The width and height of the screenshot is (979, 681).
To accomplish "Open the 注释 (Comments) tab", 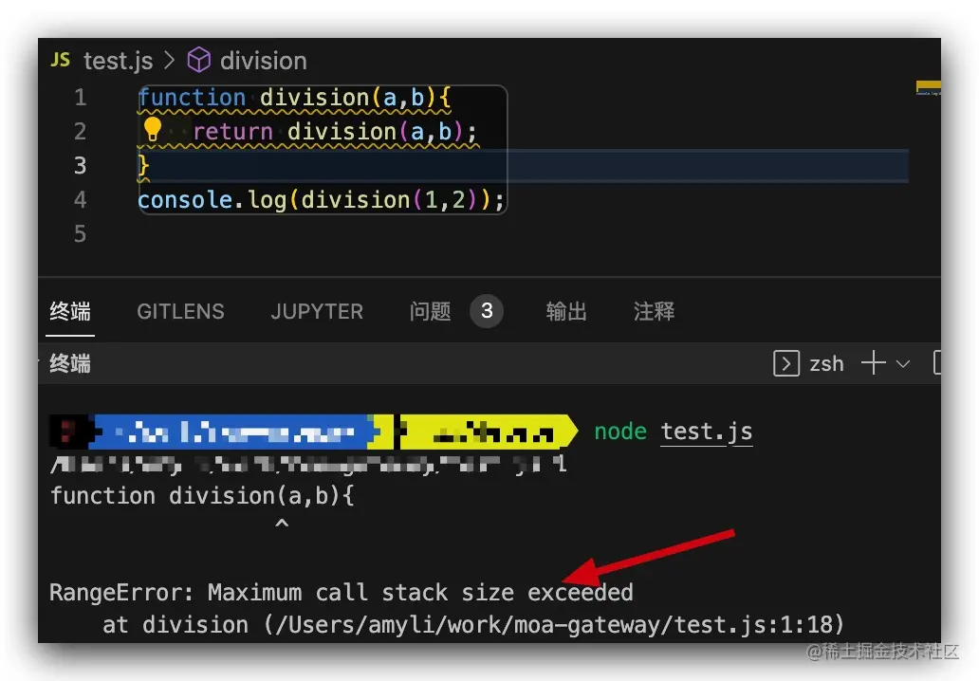I will tap(654, 311).
